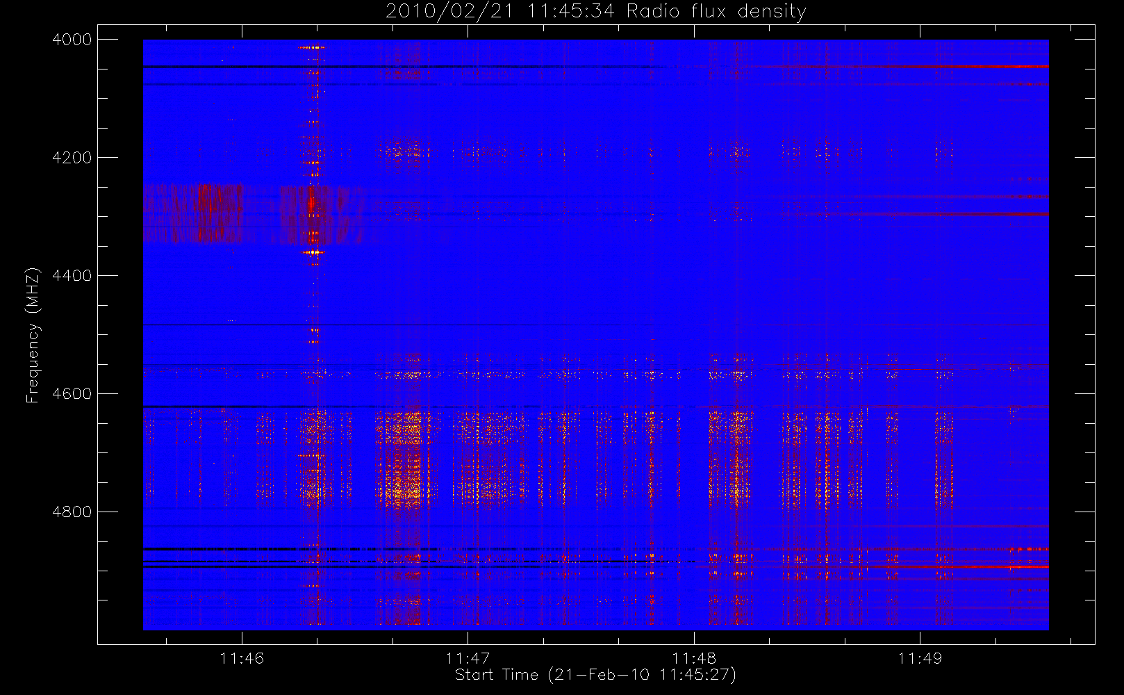Image resolution: width=1124 pixels, height=695 pixels.
Task: Click the 'Frequency (MHZ)' axis label
Action: pos(33,335)
